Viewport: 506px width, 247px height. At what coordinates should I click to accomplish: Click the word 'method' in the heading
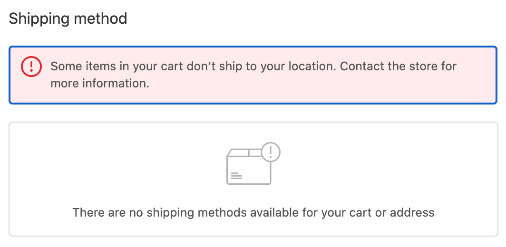100,19
